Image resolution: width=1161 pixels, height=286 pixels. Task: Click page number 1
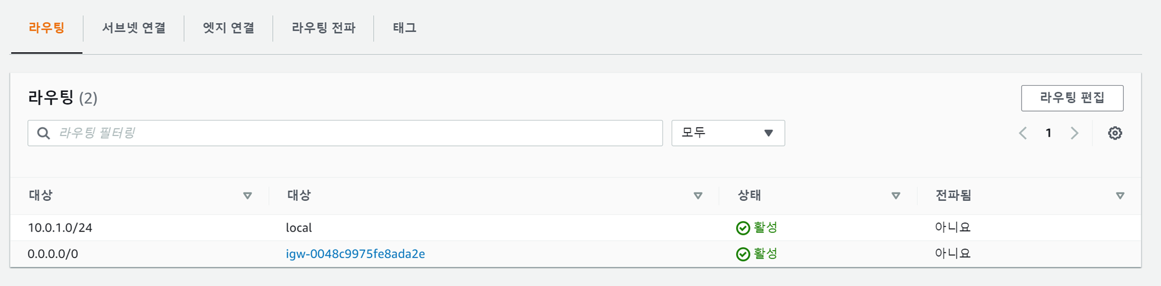click(1048, 133)
